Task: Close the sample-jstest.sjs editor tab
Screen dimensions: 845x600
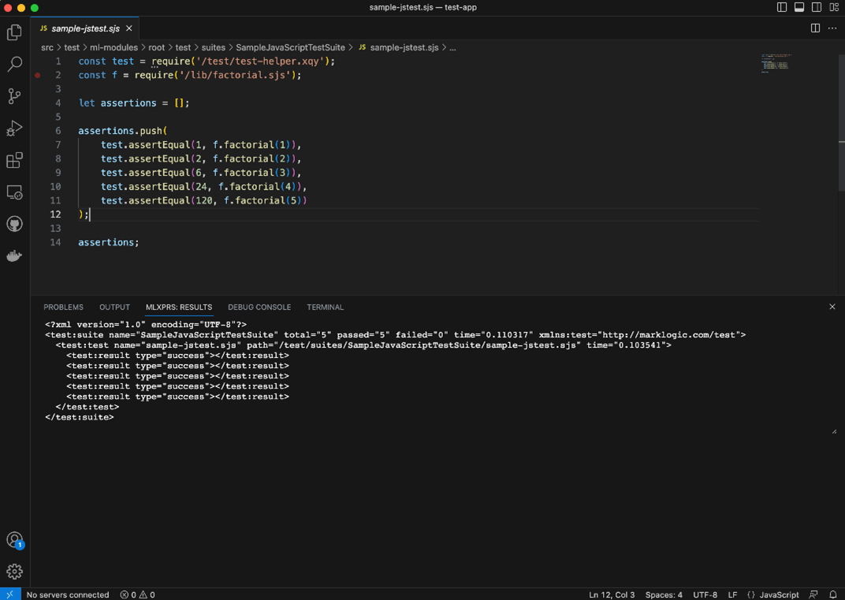Action: click(x=129, y=28)
